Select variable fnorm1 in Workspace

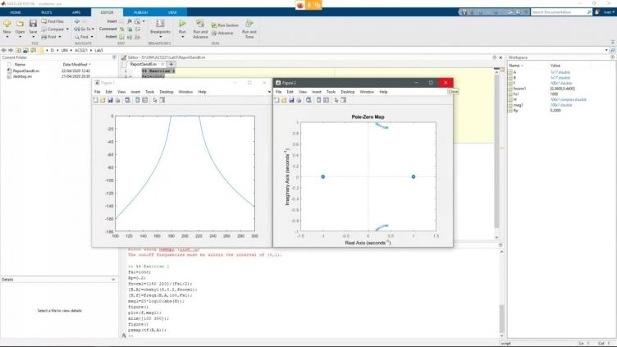(x=519, y=89)
